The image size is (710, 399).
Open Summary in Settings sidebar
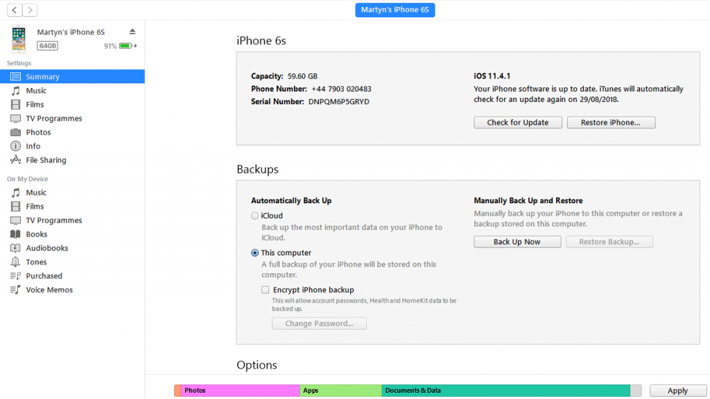72,76
